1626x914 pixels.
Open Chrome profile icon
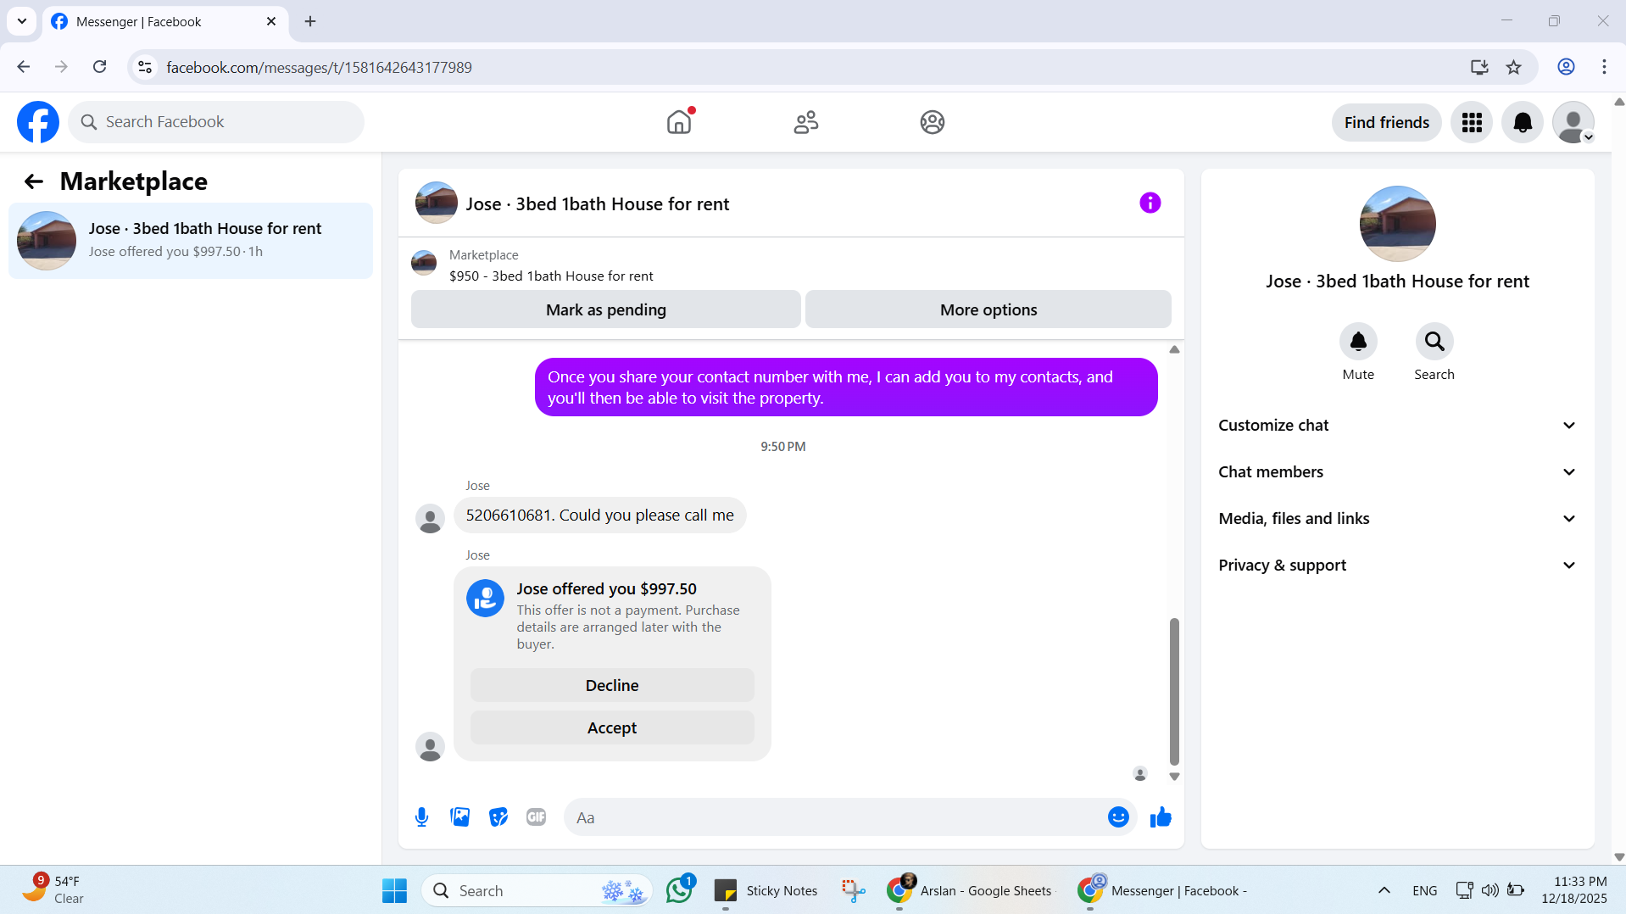[1566, 67]
